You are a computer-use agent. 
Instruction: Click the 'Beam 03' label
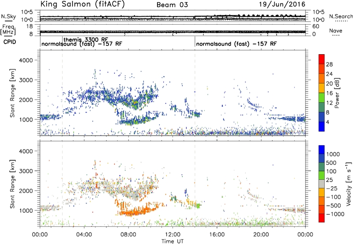(x=172, y=5)
